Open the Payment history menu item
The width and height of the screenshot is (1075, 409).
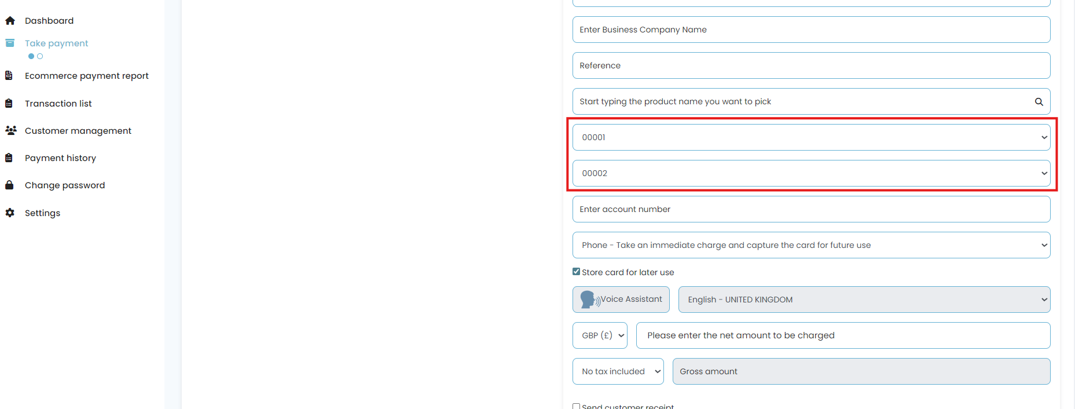tap(60, 158)
